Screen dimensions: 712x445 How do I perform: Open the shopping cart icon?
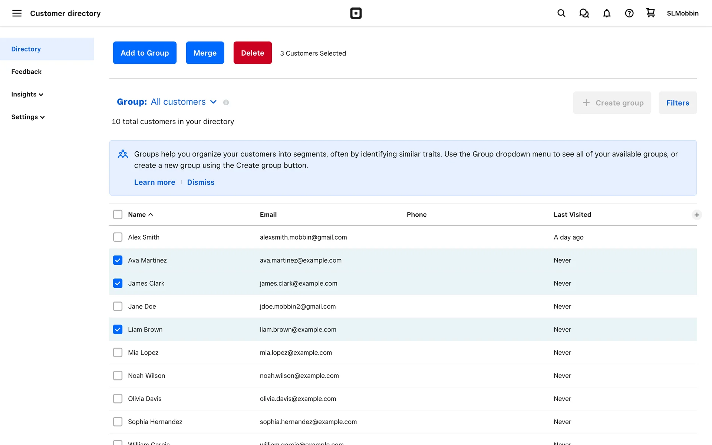tap(650, 13)
